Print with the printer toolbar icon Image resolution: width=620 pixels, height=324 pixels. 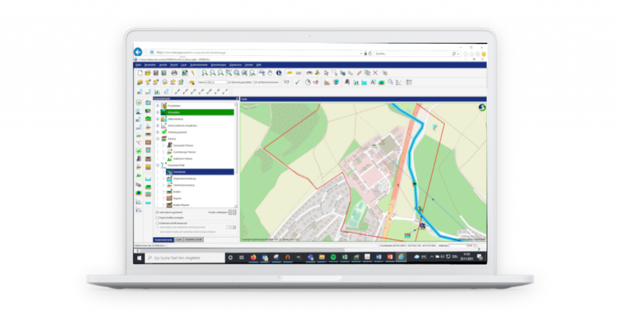(174, 73)
